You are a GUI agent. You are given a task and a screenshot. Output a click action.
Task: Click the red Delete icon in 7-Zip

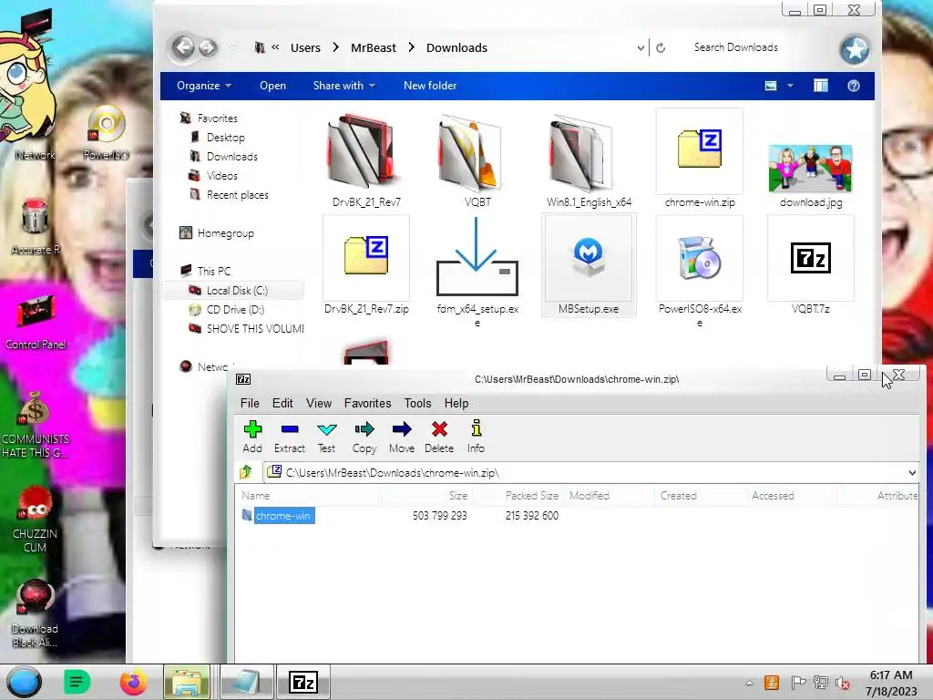click(439, 437)
